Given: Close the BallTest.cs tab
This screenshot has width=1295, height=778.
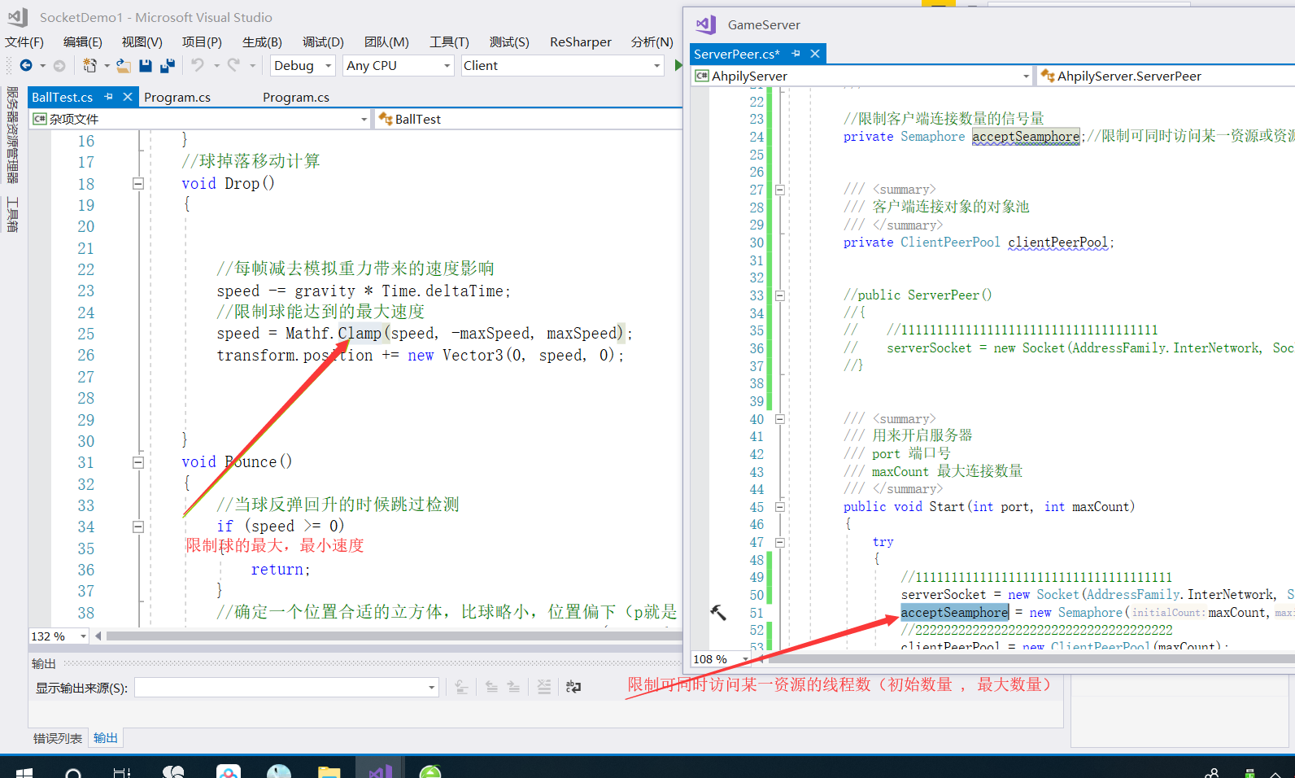Looking at the screenshot, I should (127, 97).
